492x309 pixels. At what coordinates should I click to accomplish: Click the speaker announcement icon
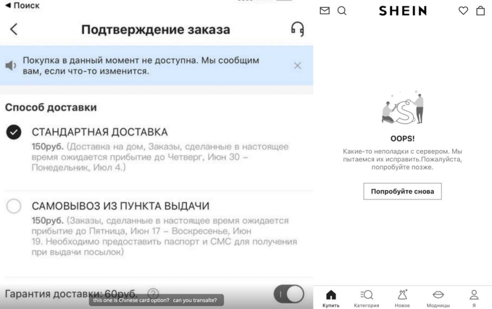[x=10, y=66]
